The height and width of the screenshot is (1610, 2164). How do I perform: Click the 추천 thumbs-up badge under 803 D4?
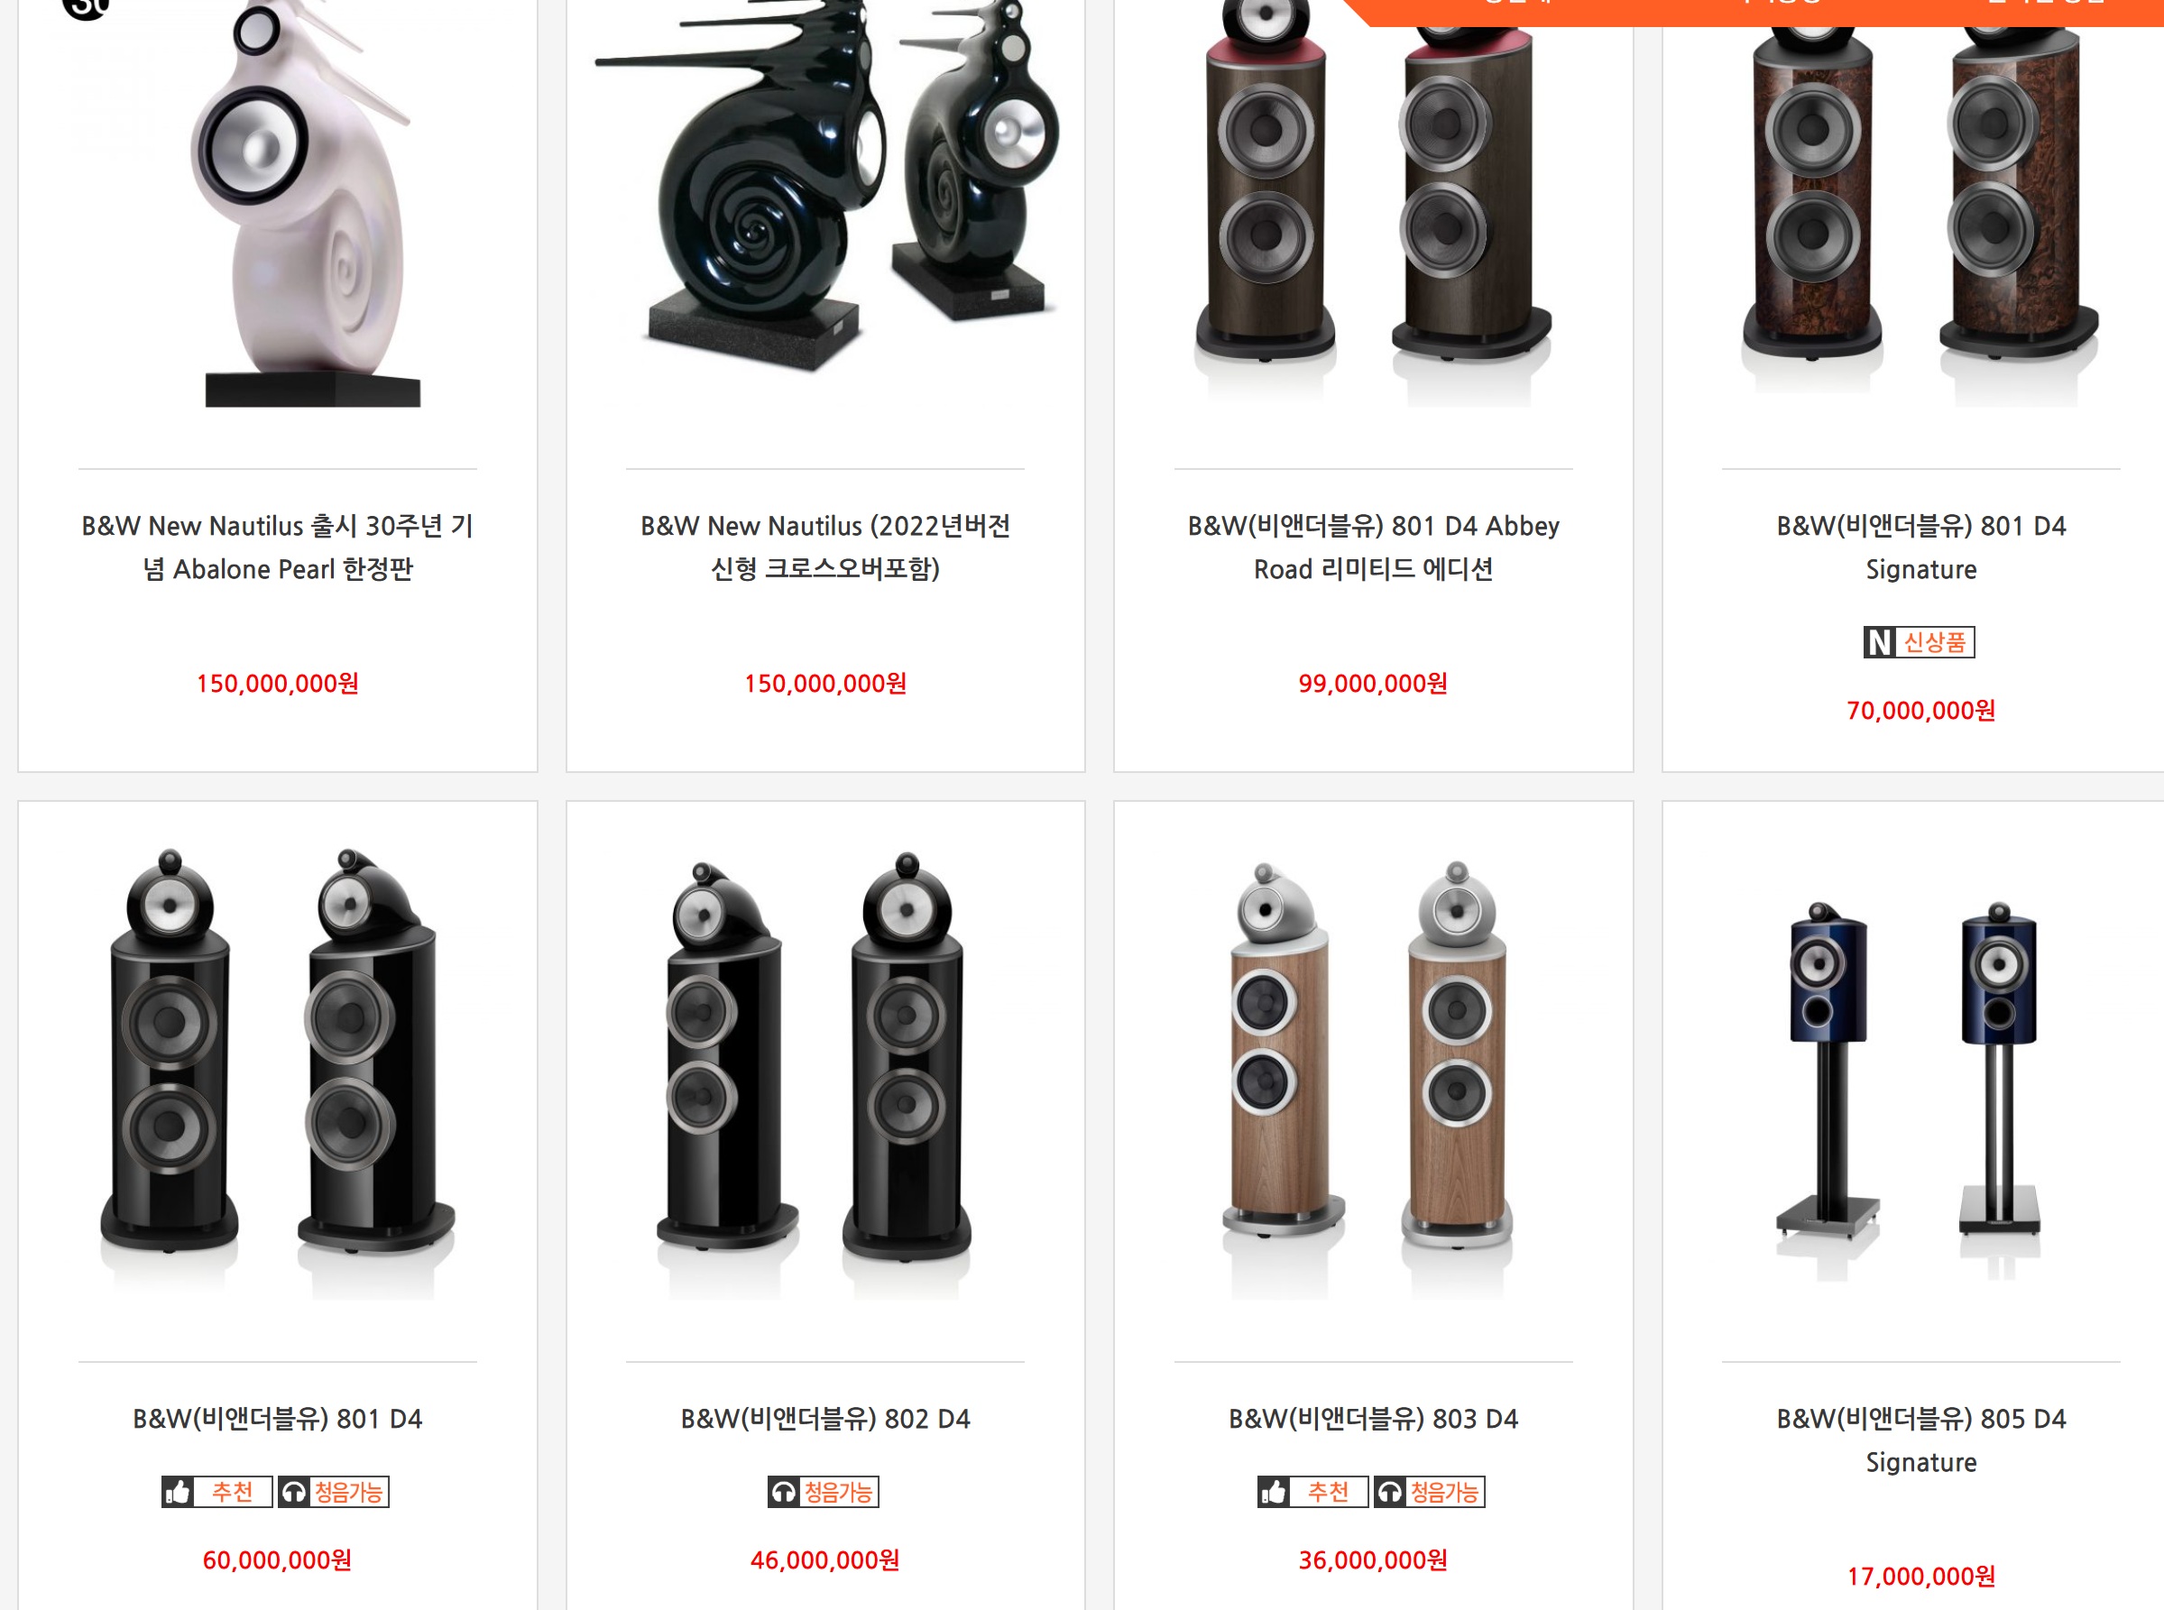point(1312,1491)
